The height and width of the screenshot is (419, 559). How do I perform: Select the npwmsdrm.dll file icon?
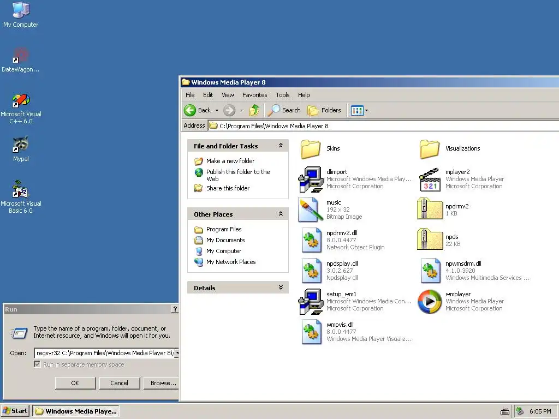click(x=430, y=271)
